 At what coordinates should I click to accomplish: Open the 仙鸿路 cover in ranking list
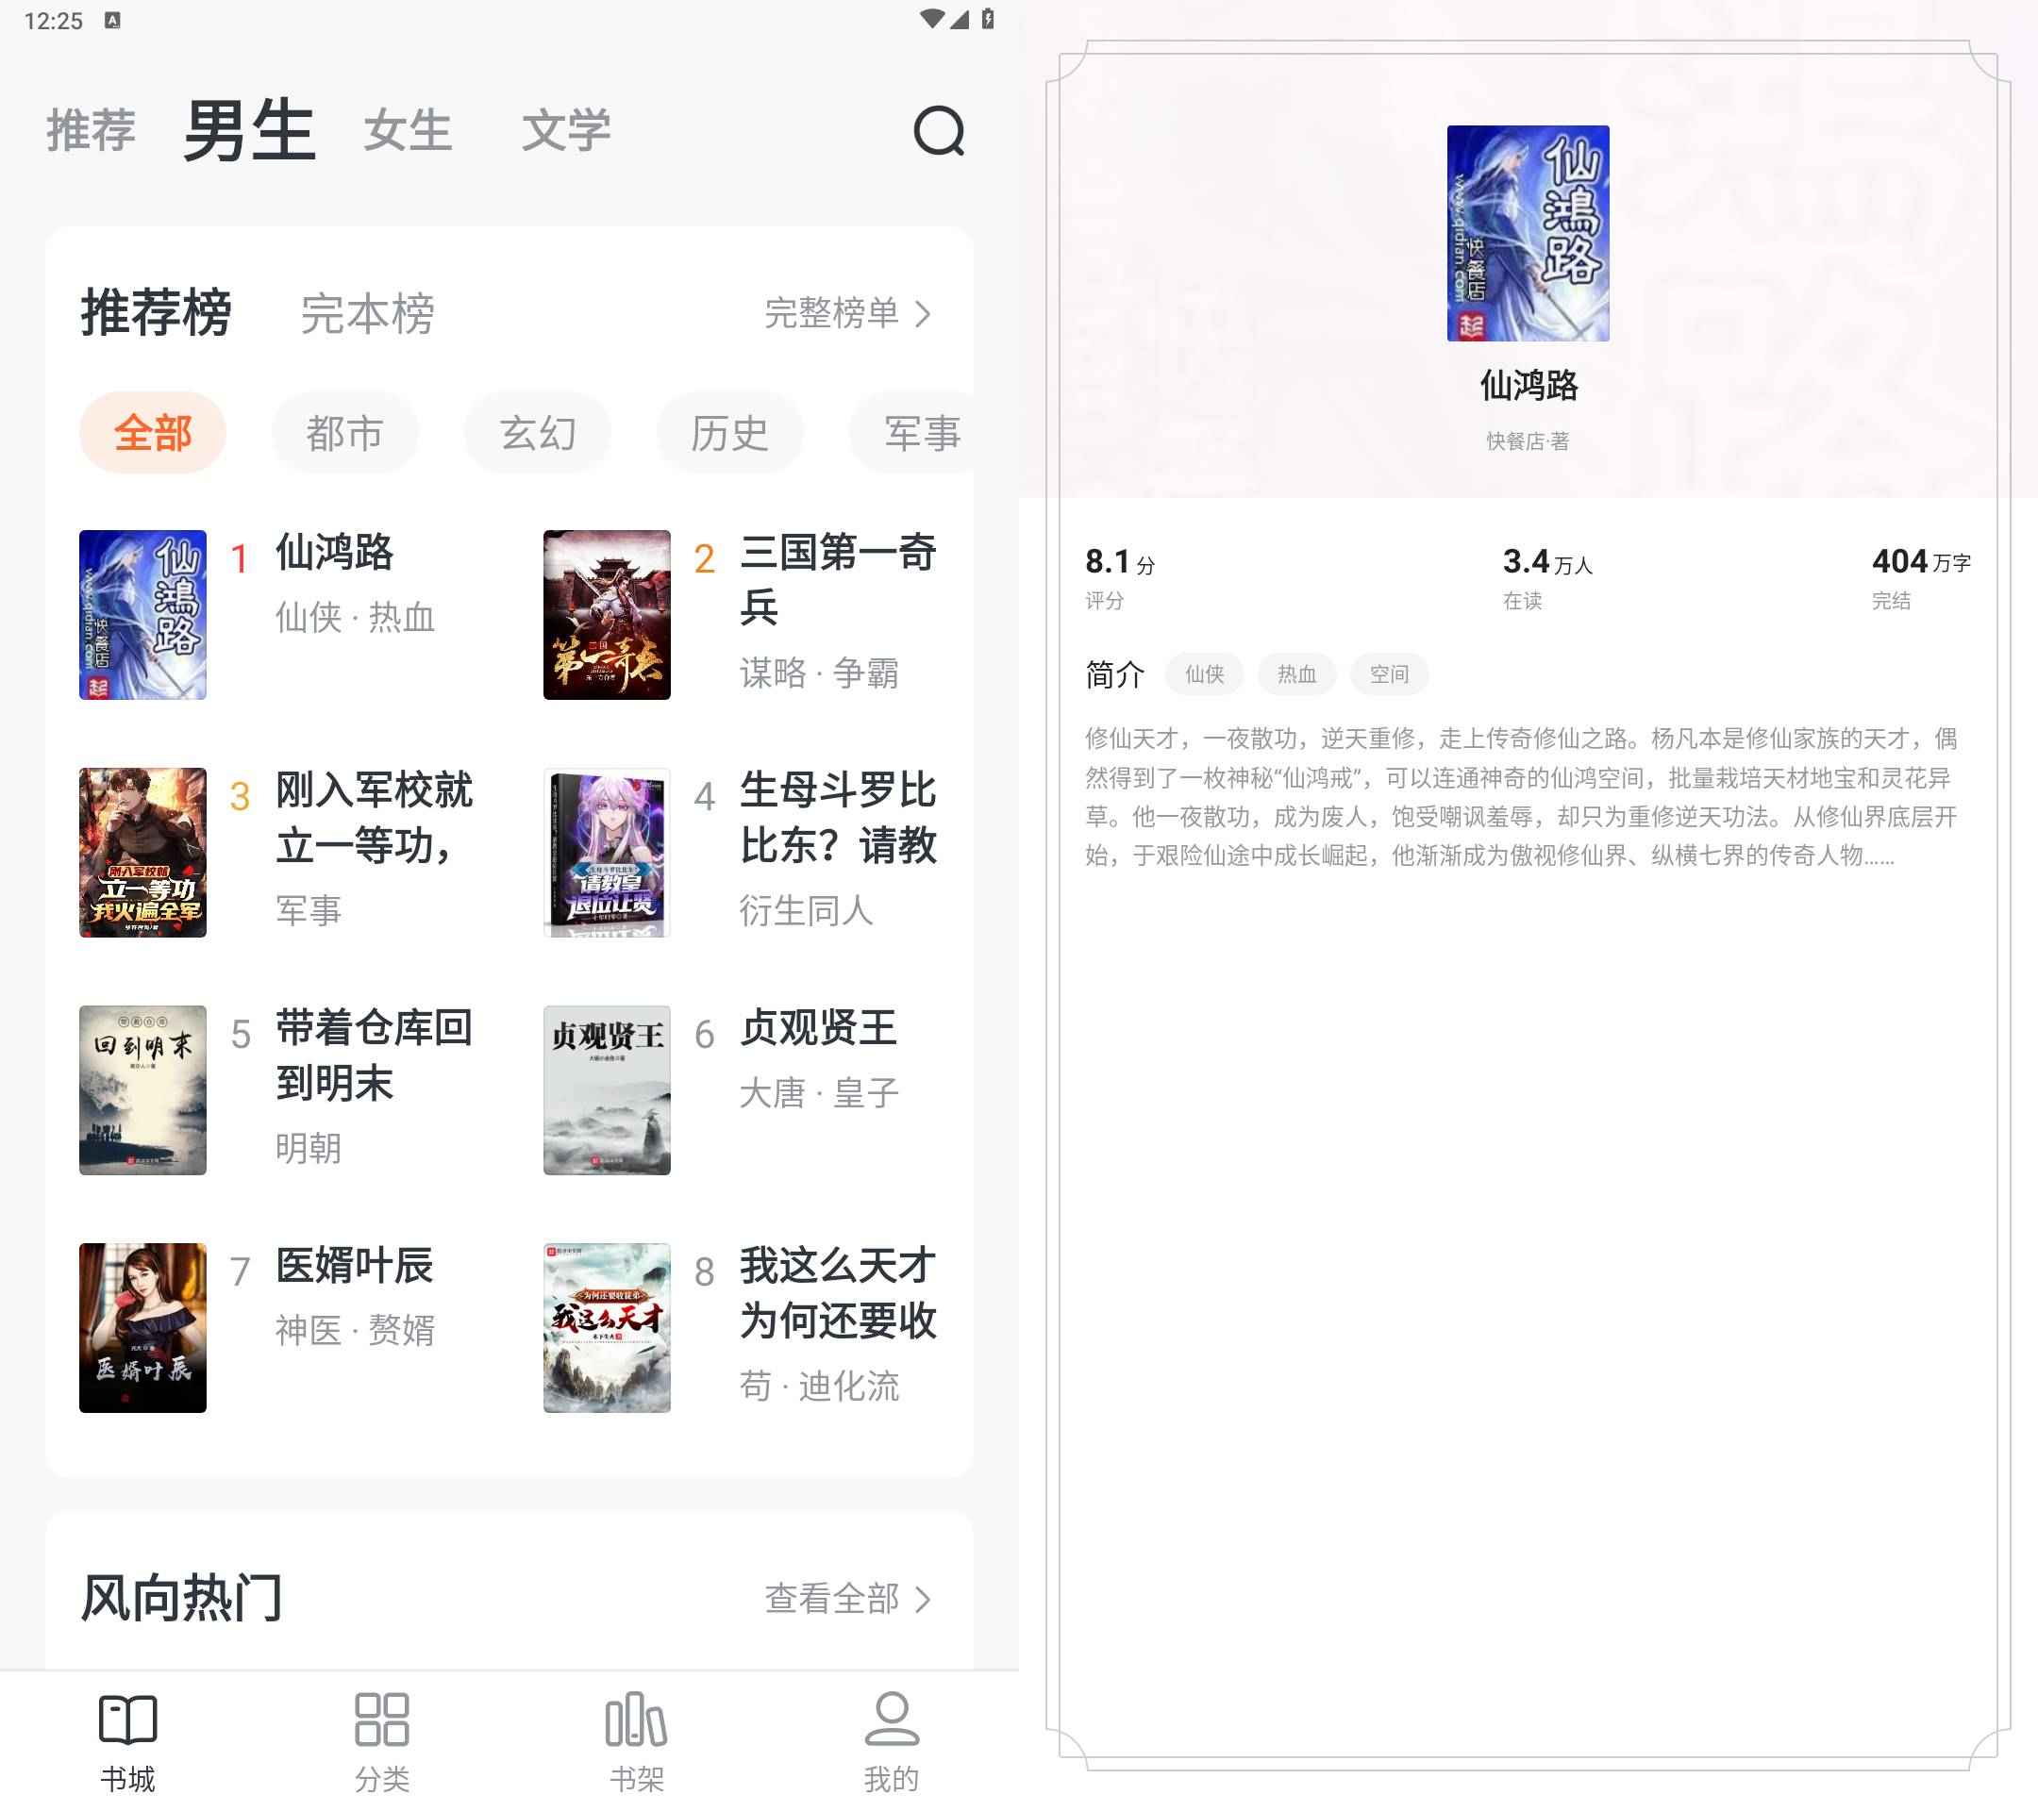pos(142,615)
